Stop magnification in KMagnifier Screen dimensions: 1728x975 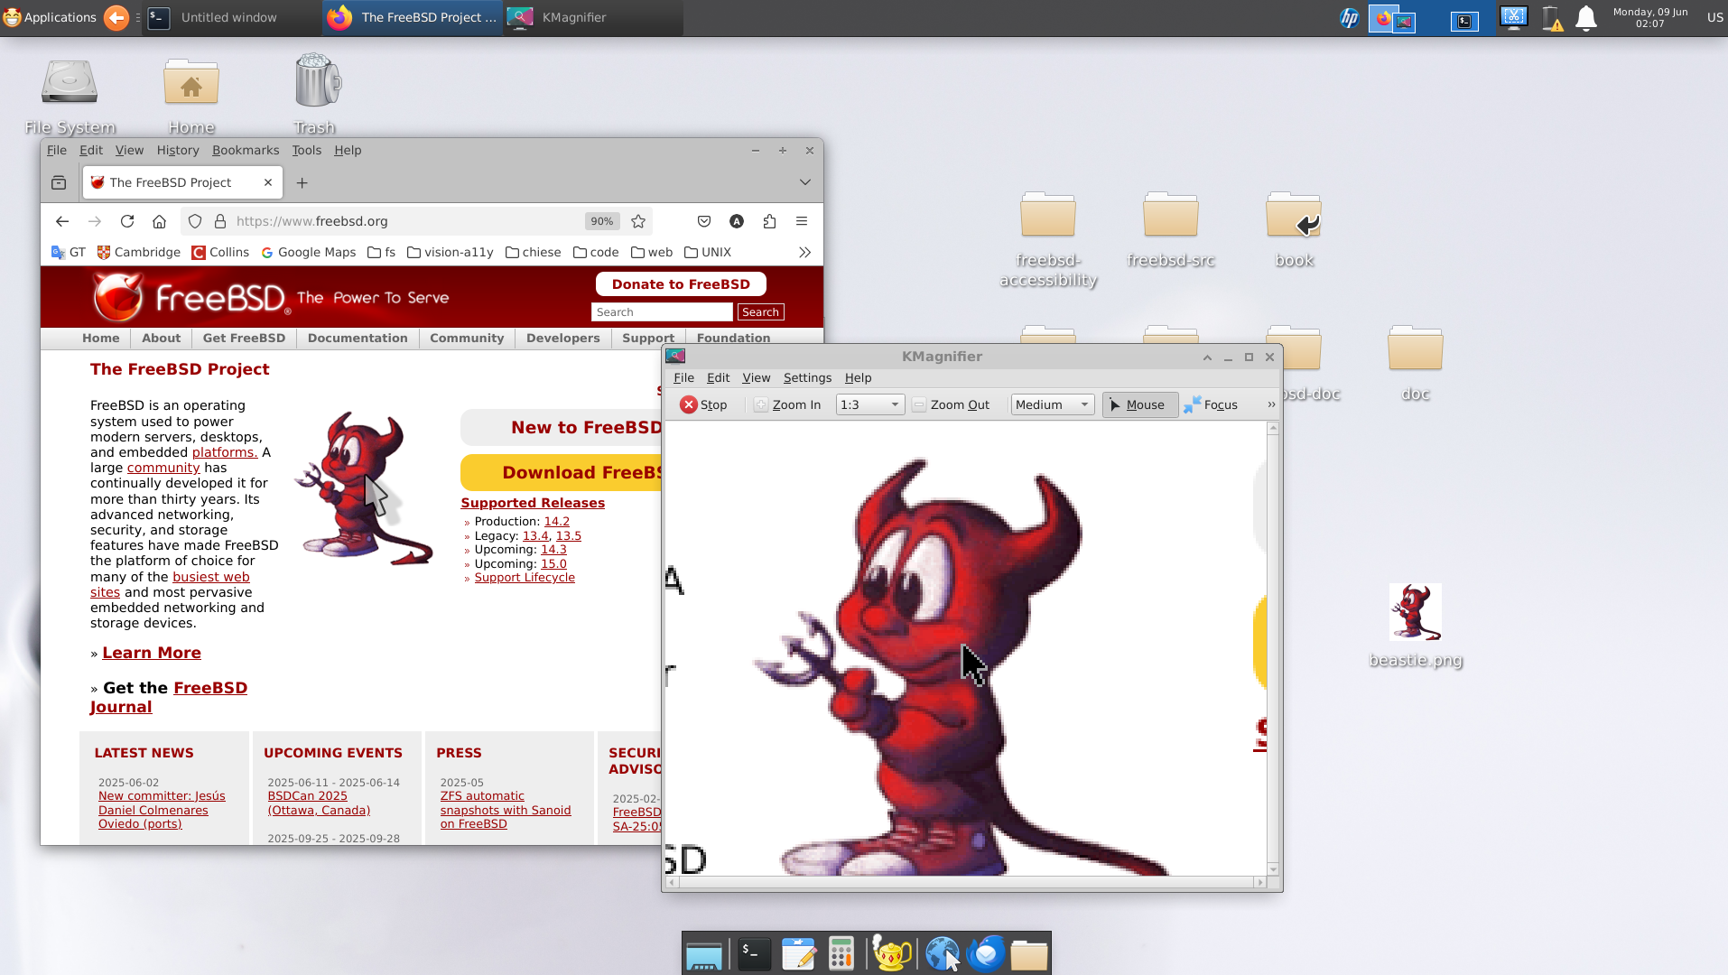(703, 404)
